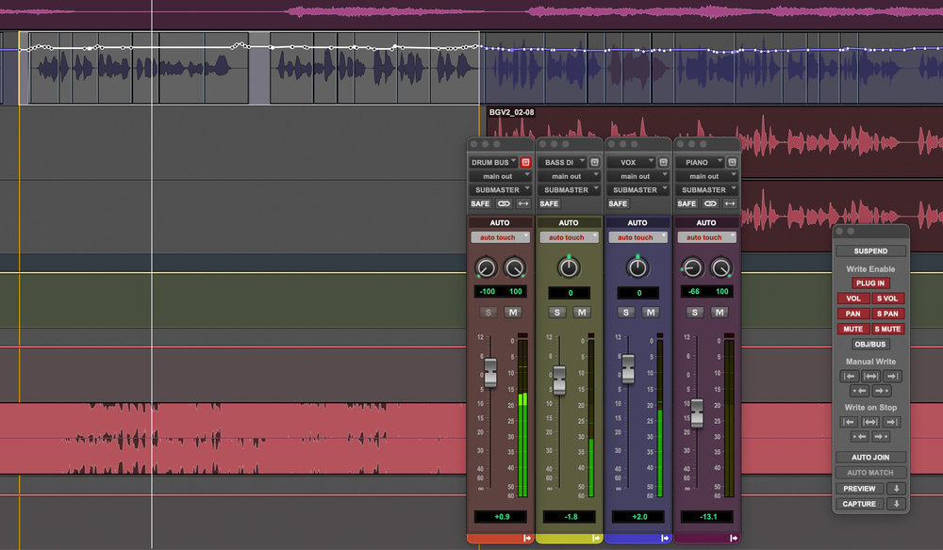This screenshot has height=550, width=943.
Task: Click the PIANO volume fader handle
Action: click(x=696, y=411)
